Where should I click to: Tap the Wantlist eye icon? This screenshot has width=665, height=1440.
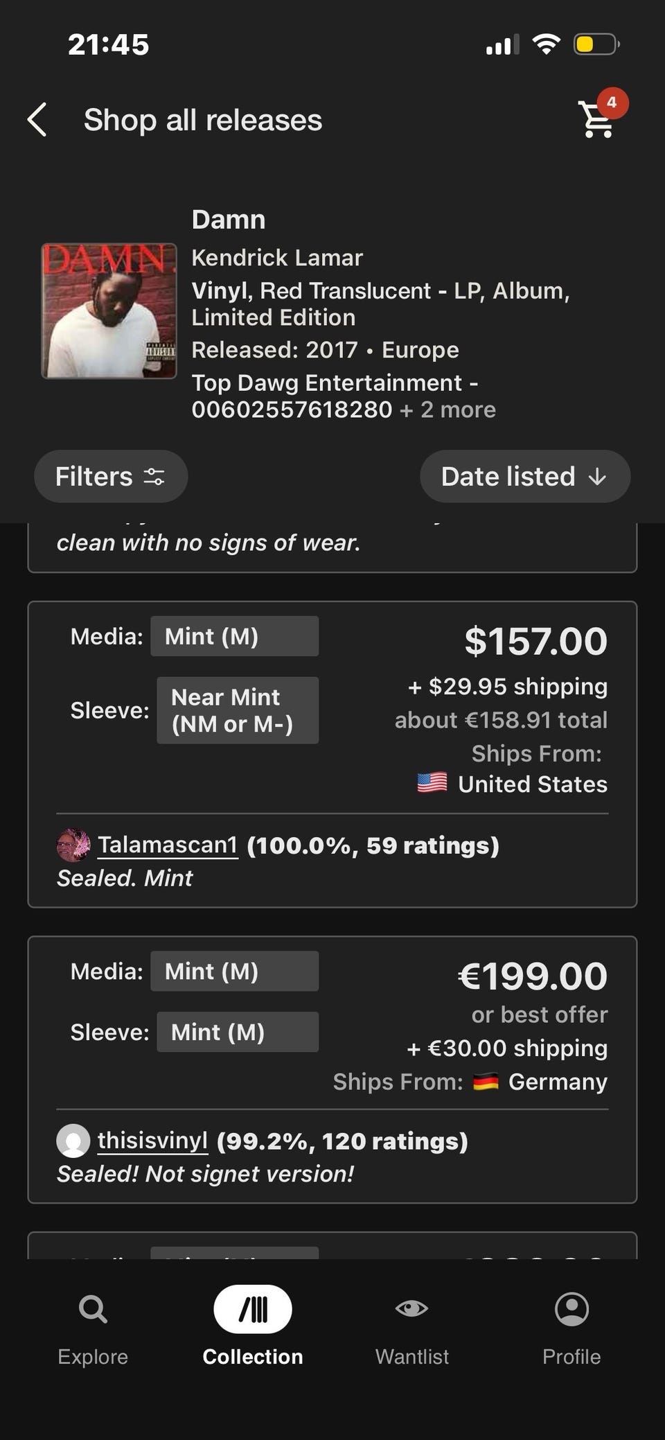tap(411, 1308)
